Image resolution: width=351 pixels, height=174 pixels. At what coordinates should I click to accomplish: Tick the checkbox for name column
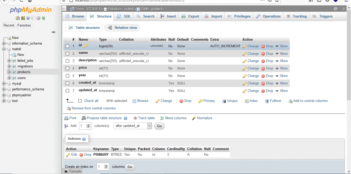point(67,54)
